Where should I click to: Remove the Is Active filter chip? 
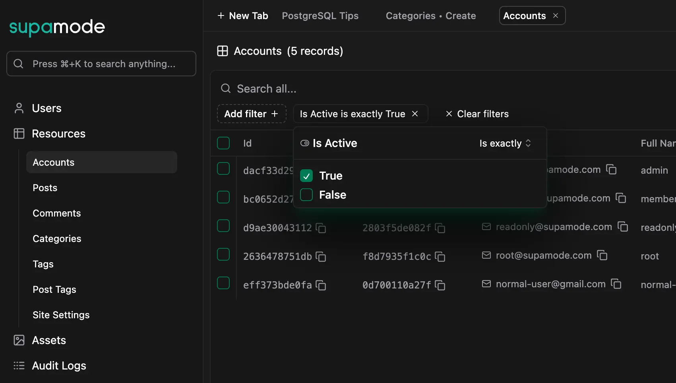pos(415,114)
